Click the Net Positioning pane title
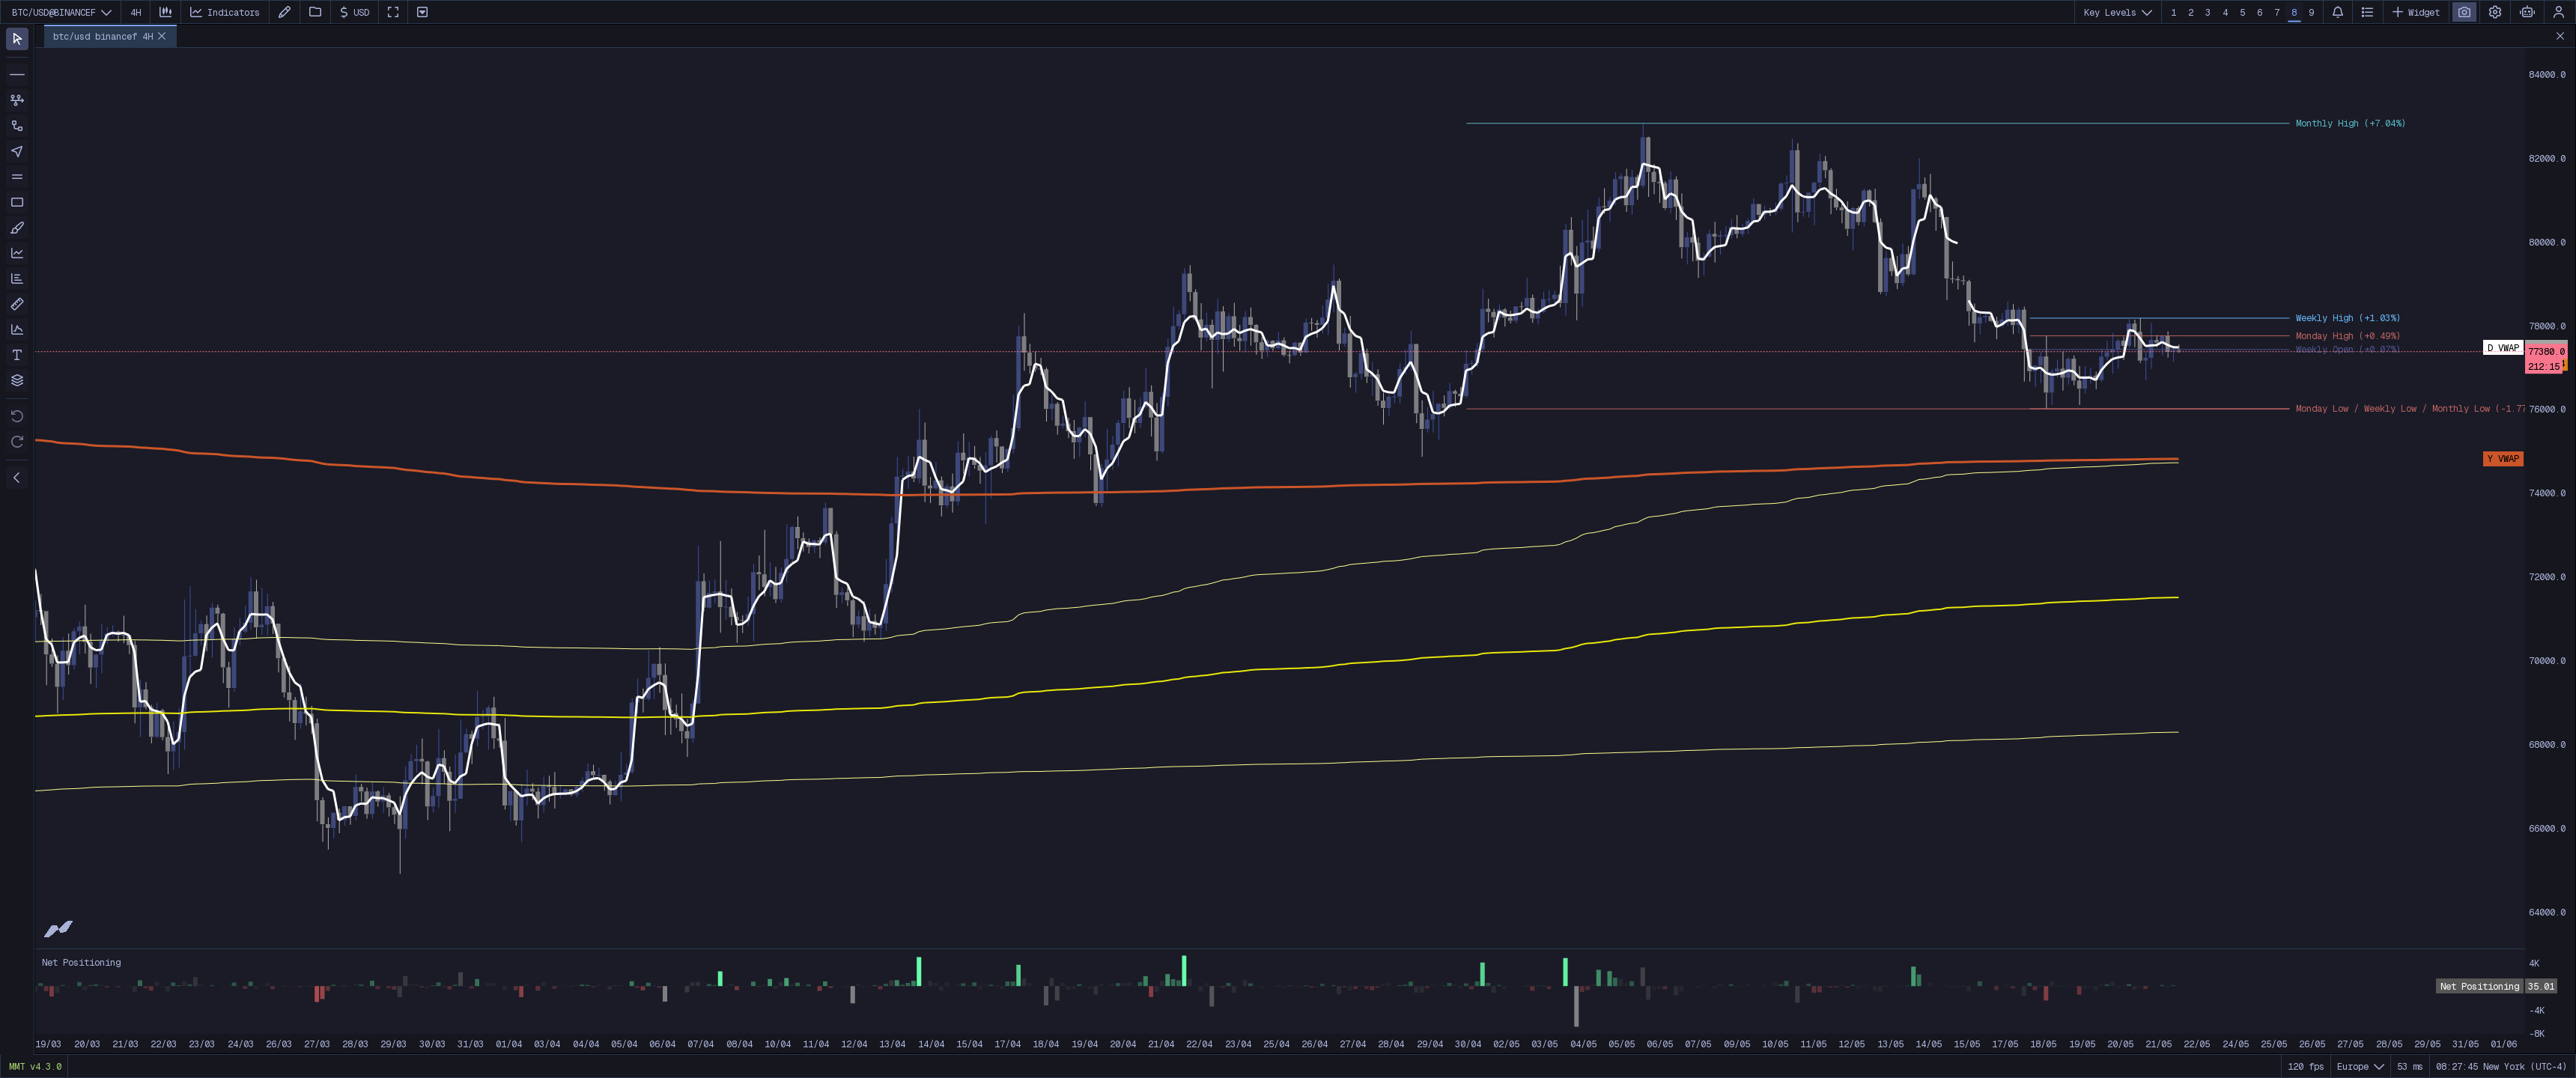 pos(81,963)
